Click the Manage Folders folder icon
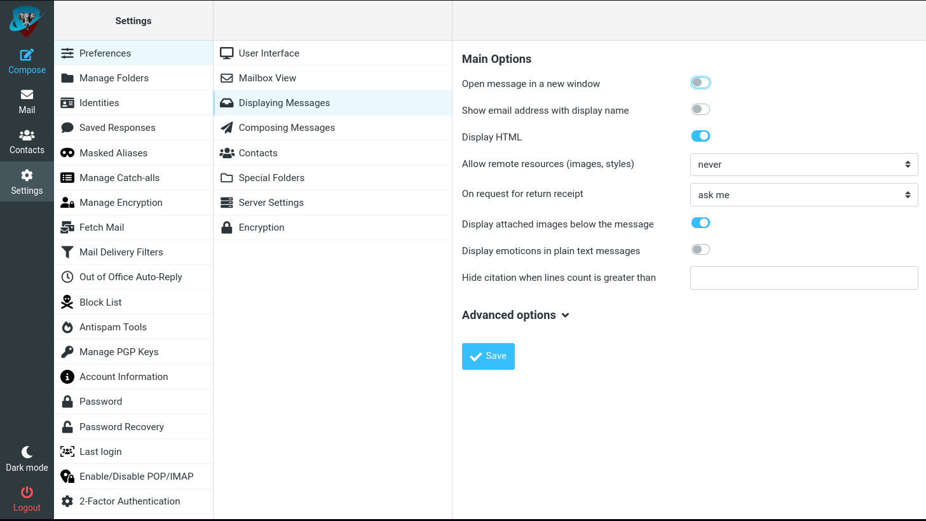 (67, 78)
